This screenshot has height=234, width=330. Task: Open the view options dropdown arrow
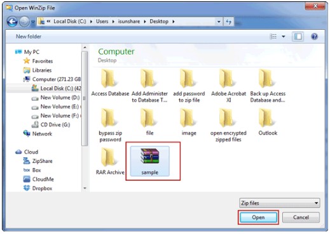pos(284,37)
